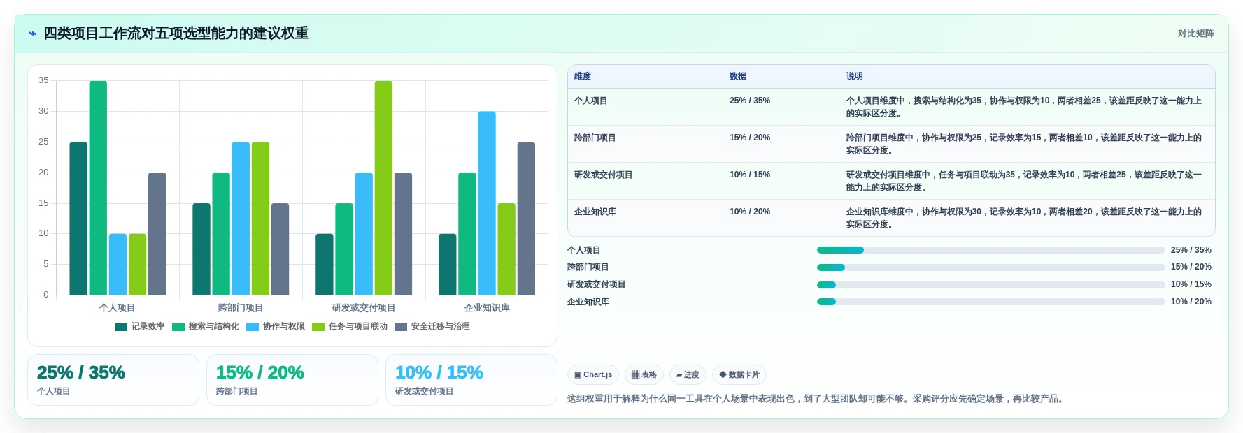Click 个人项目 green bar reaching 35
Viewport: 1243px width, 433px height.
click(x=98, y=188)
